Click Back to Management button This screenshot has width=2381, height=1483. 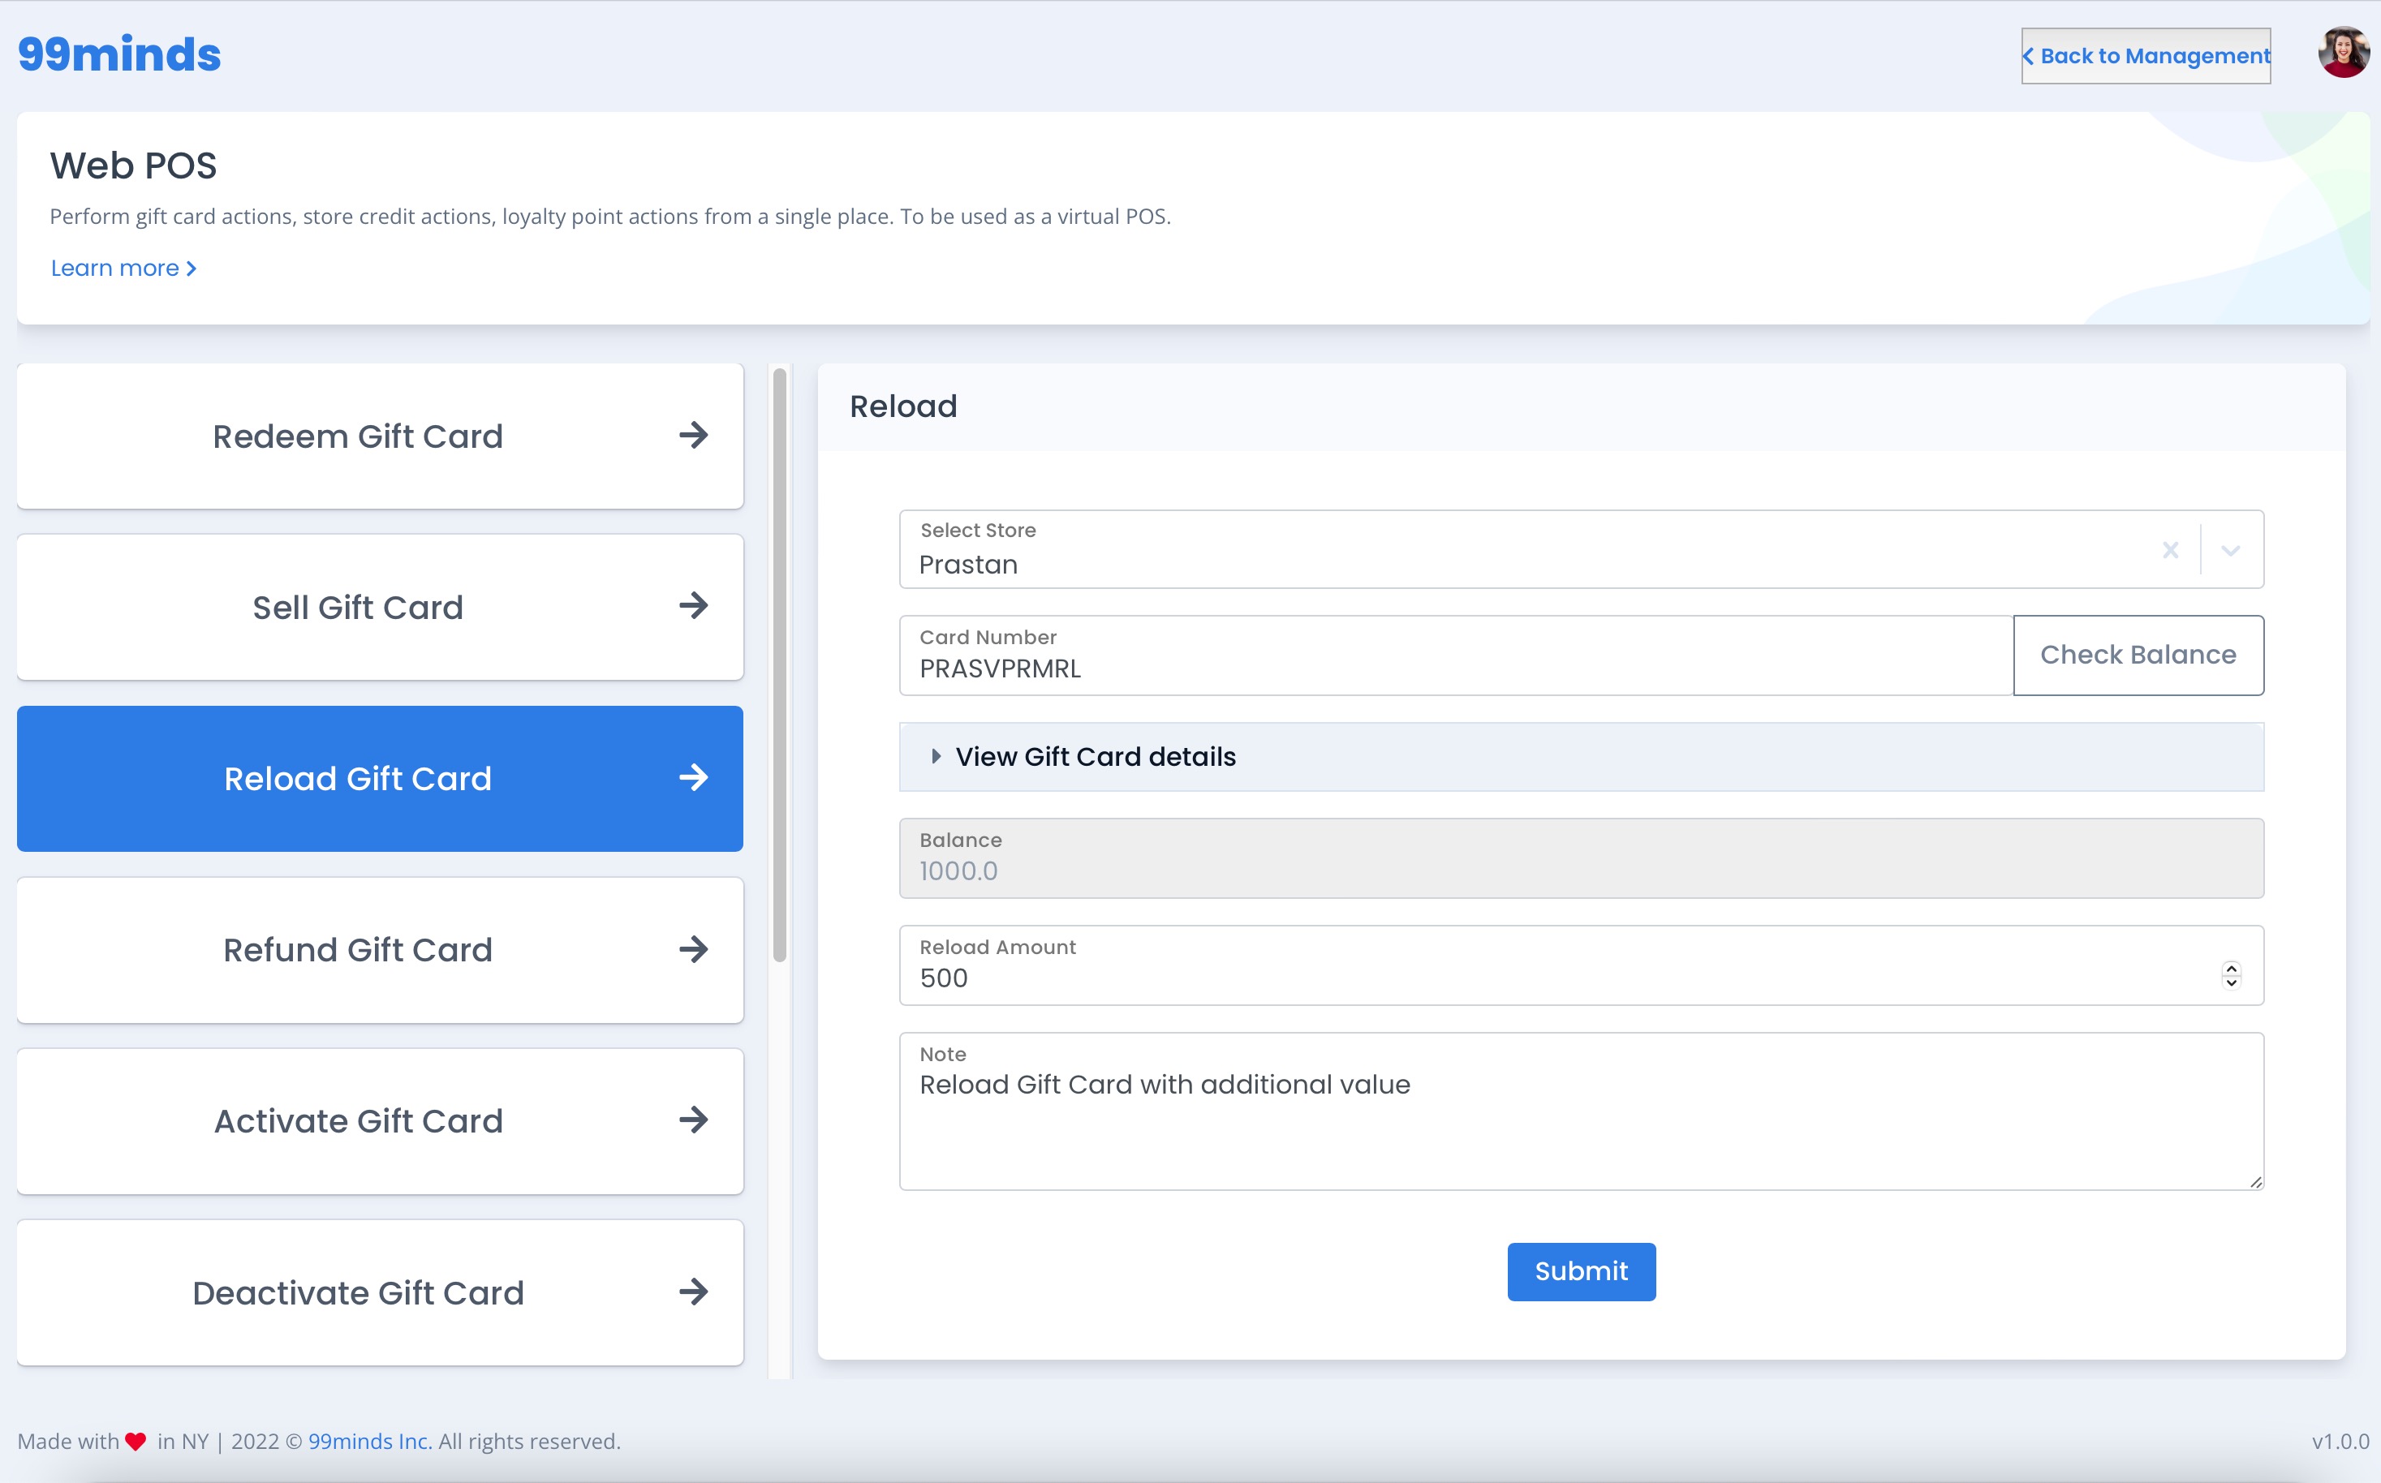point(2146,56)
